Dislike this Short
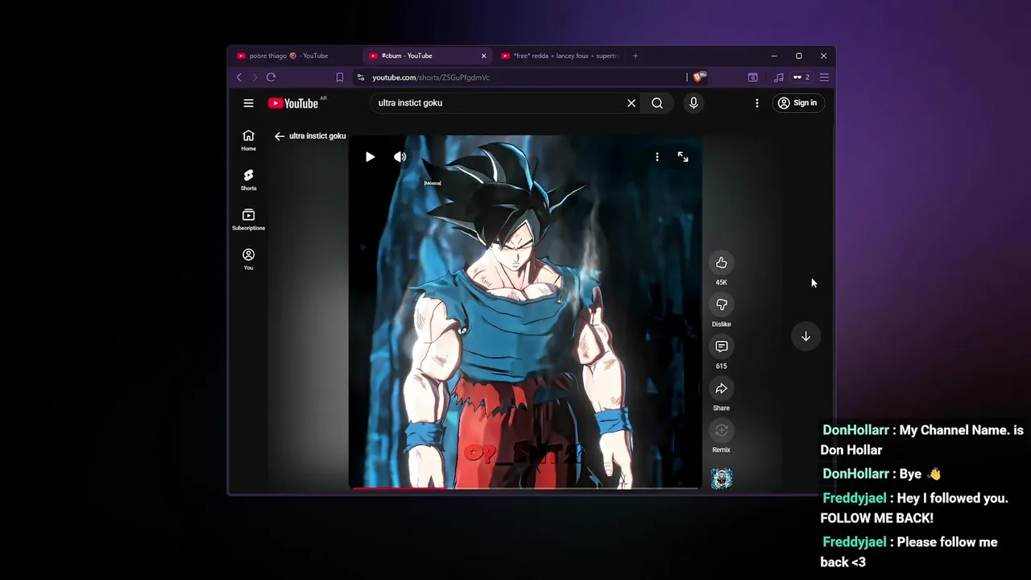The image size is (1031, 580). point(722,304)
